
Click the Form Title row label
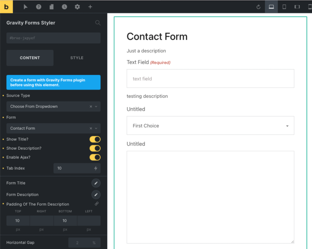point(16,183)
